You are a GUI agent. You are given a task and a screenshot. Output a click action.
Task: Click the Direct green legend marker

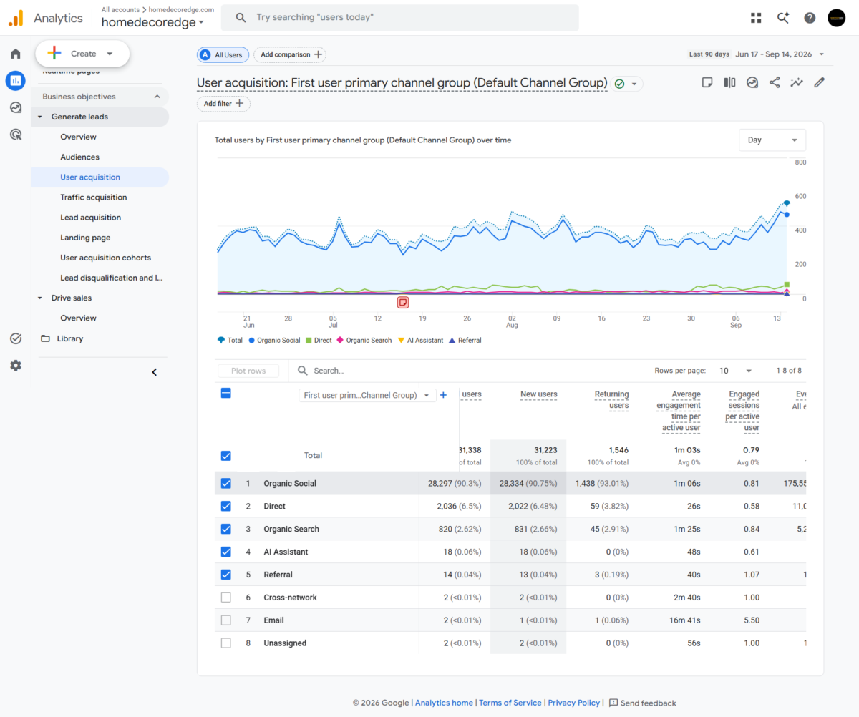click(309, 341)
